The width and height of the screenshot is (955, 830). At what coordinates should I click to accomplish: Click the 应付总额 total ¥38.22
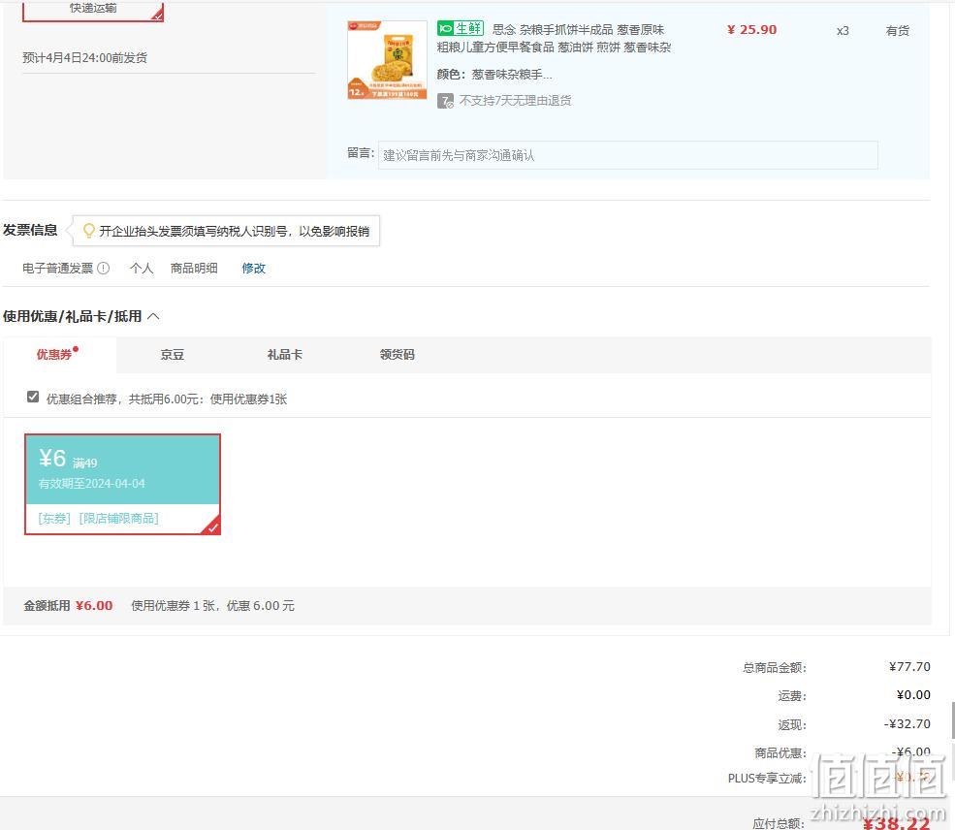(896, 823)
